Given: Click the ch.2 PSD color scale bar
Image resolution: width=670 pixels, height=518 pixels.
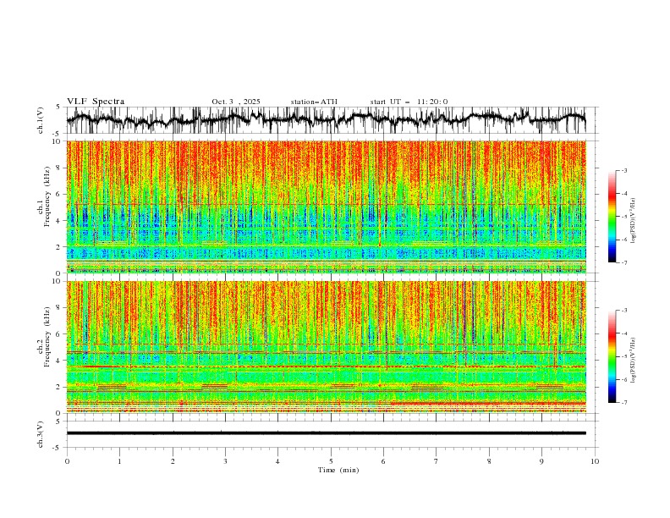Looking at the screenshot, I should click(612, 356).
